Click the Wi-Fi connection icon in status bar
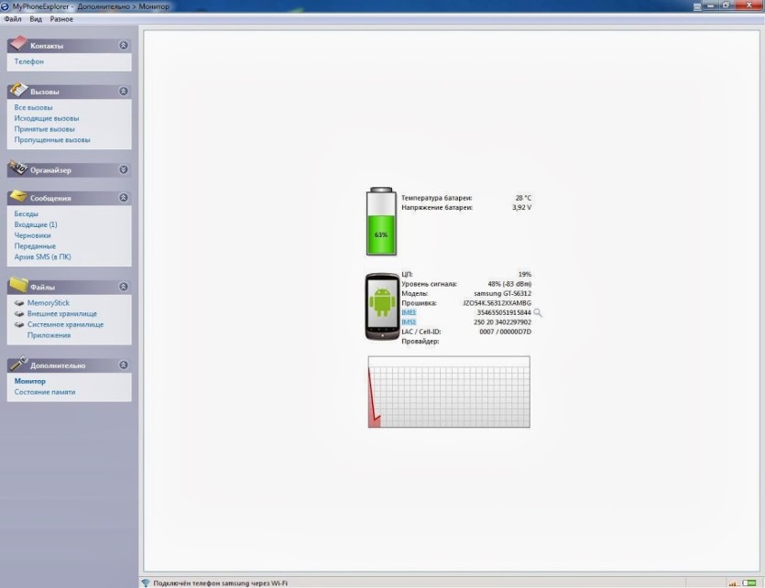Image resolution: width=765 pixels, height=588 pixels. point(146,583)
